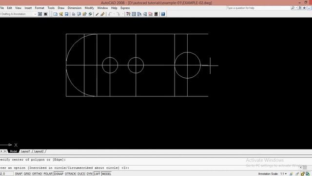
Task: Click the Help question mark icon
Action: [x=163, y=14]
